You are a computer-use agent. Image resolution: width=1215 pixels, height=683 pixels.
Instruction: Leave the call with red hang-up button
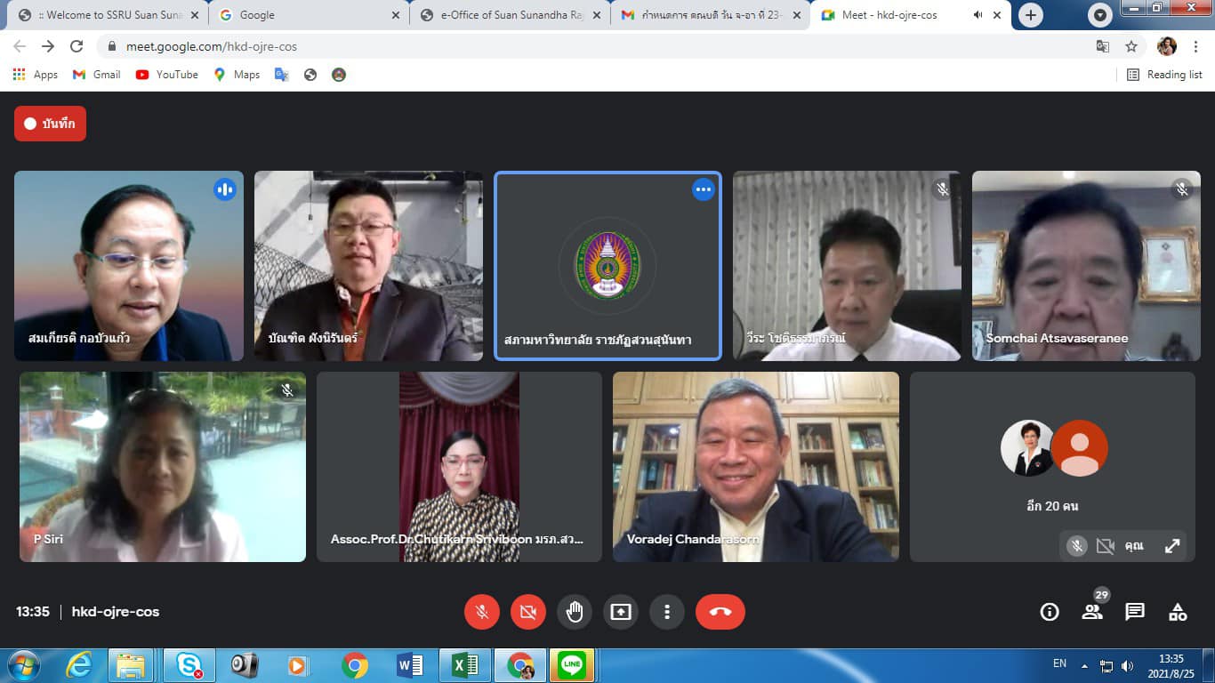tap(720, 612)
